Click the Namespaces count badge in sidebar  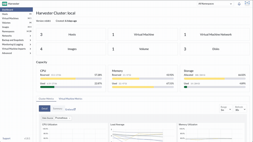29,31
